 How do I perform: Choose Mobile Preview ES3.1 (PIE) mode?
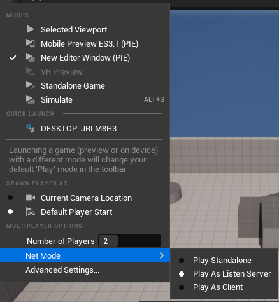pyautogui.click(x=85, y=43)
